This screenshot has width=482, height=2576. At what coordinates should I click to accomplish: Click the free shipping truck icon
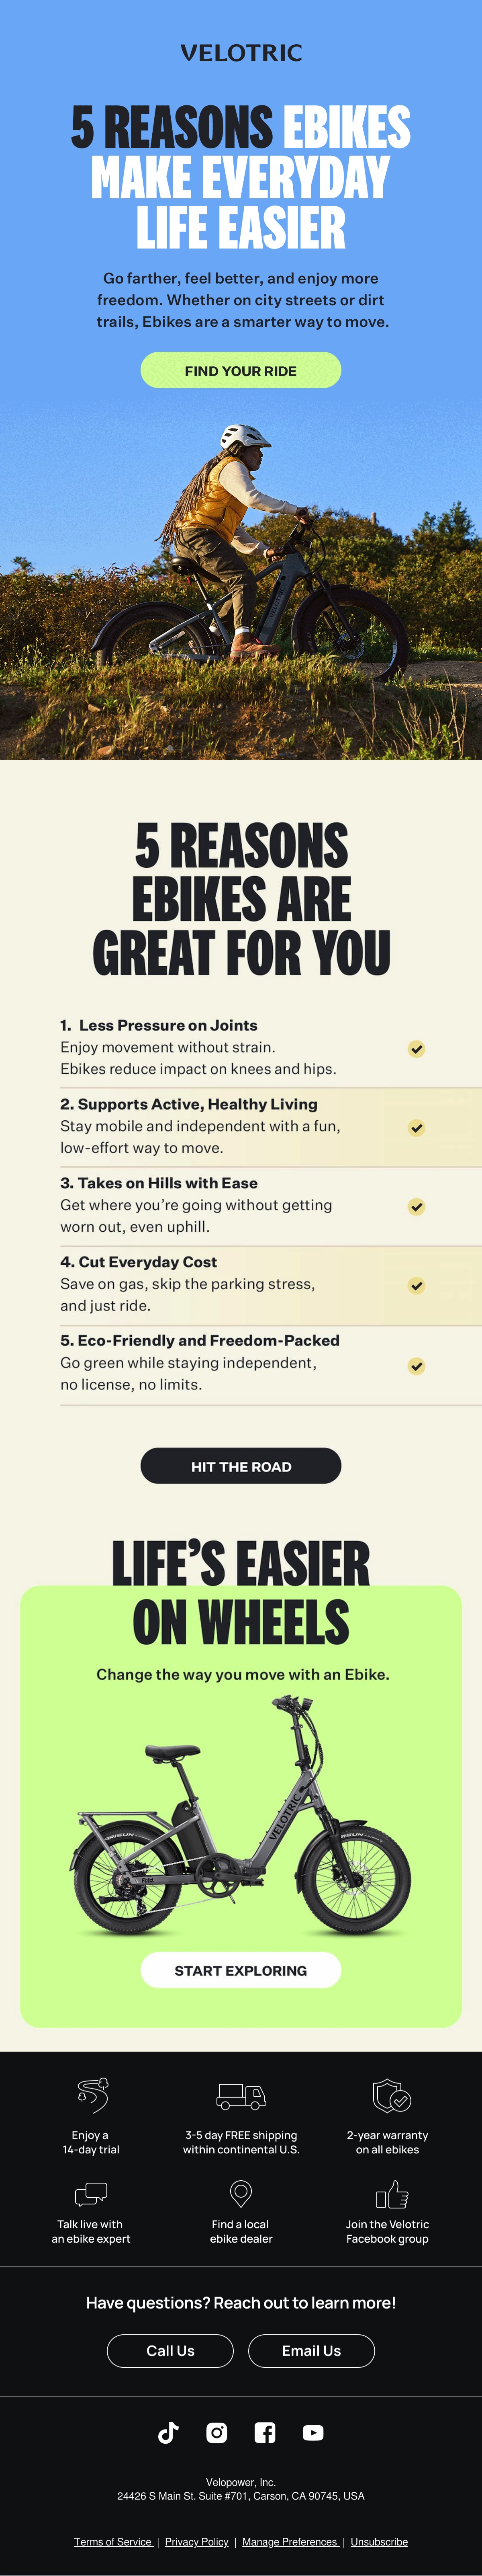(241, 2096)
